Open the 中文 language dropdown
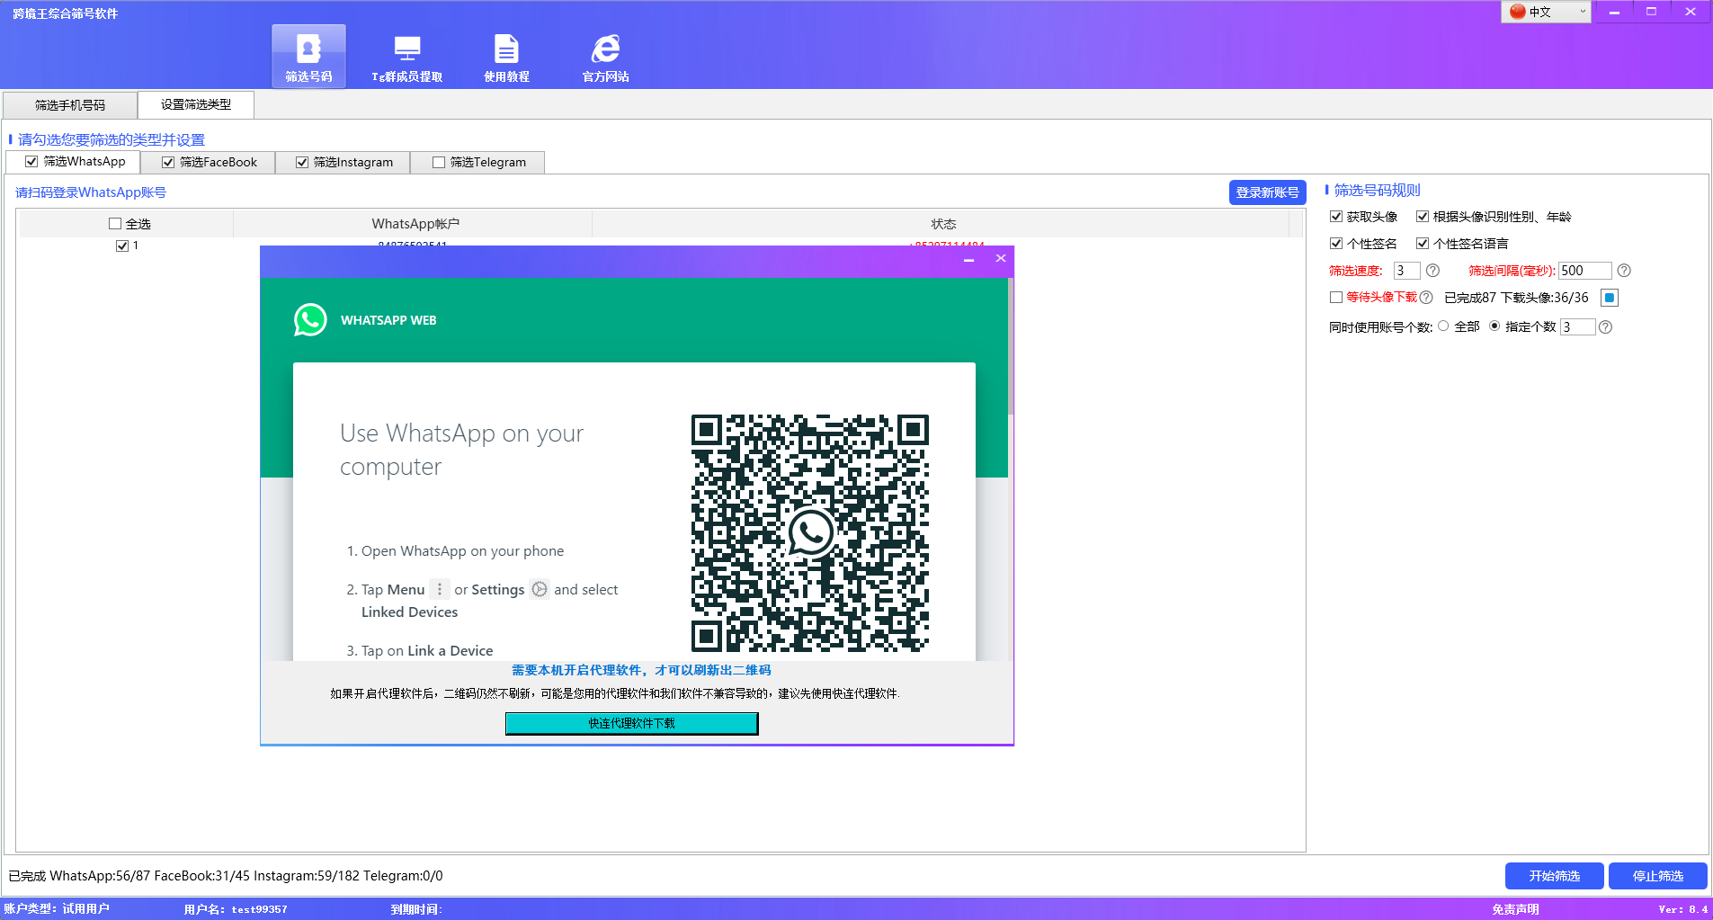 1546,12
